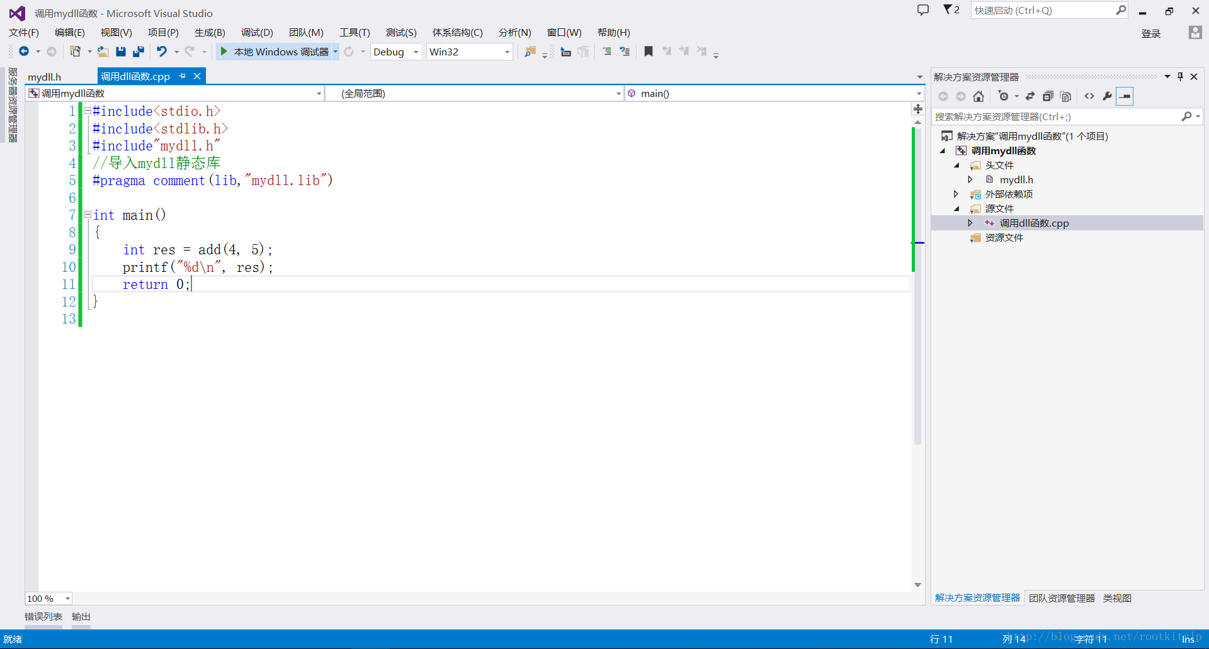Expand the 外部依赖项 node
Screen dimensions: 1209x649
[x=956, y=195]
